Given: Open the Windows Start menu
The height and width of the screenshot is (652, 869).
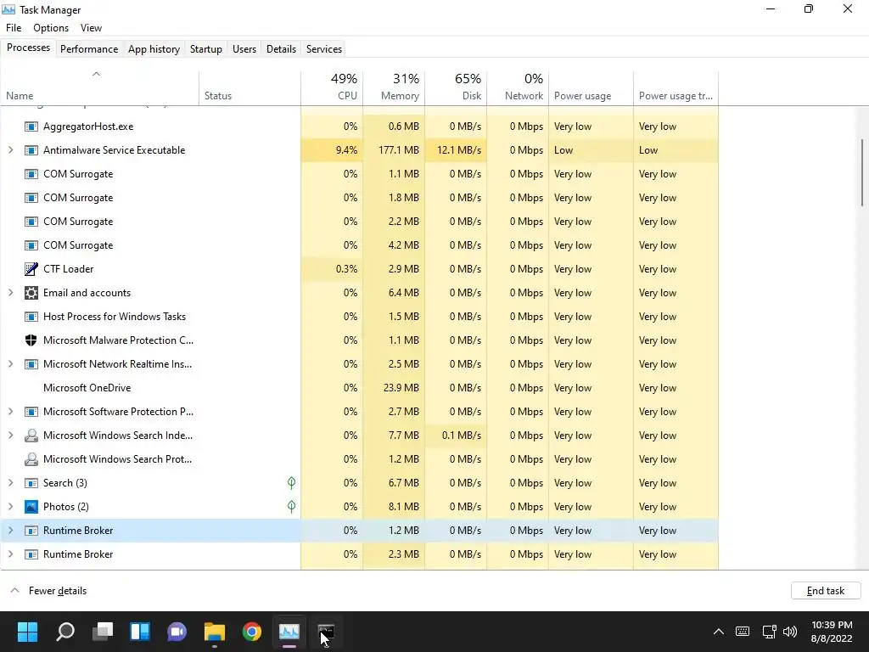Looking at the screenshot, I should click(x=27, y=632).
